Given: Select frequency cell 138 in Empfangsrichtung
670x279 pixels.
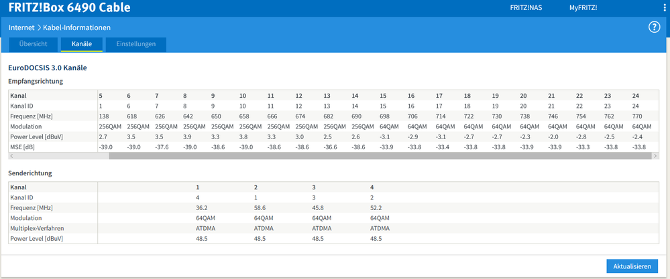Looking at the screenshot, I should pos(103,116).
